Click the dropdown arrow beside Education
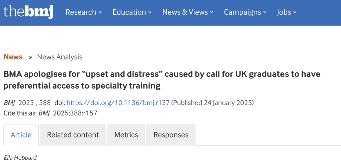 [150, 13]
